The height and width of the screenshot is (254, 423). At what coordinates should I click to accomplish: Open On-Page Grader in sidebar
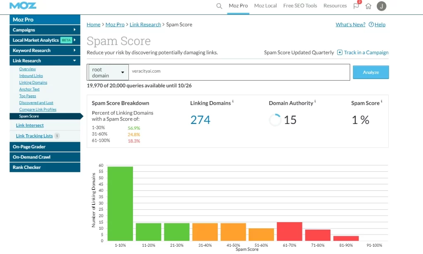pos(45,147)
